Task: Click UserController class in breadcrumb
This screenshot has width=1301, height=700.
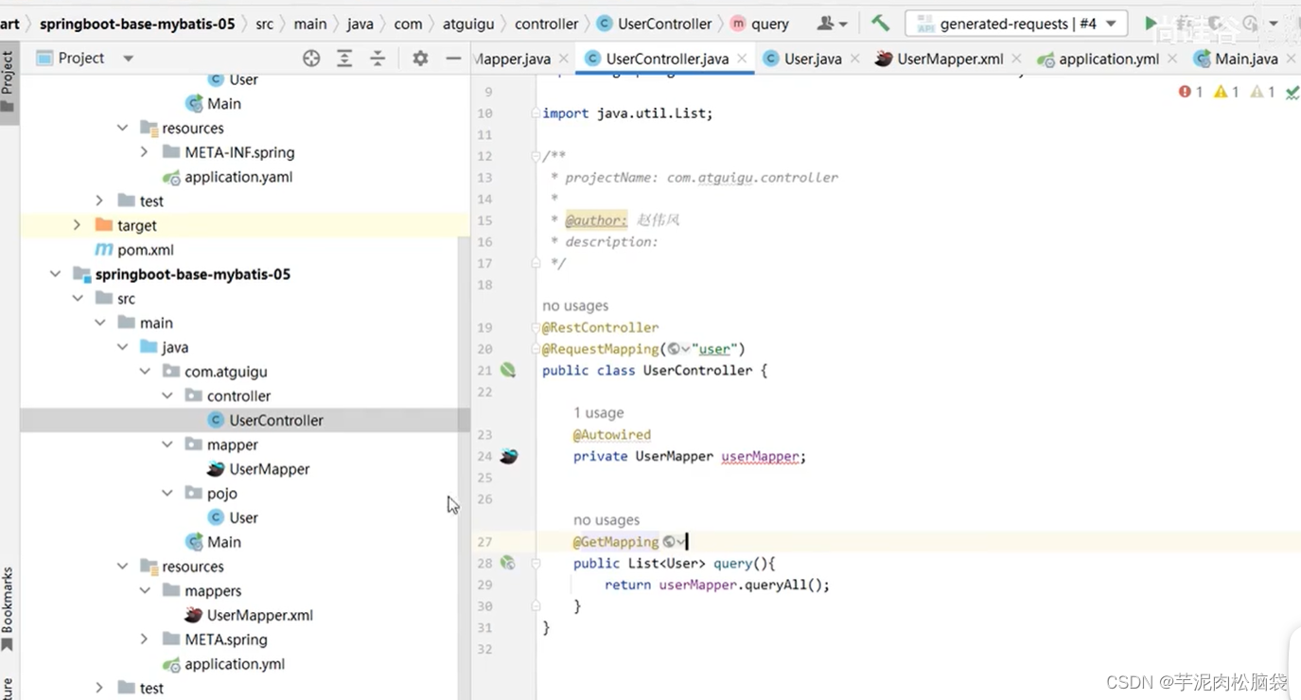Action: 654,24
